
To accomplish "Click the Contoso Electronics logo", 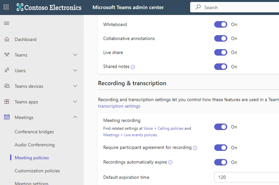I will 49,7.
